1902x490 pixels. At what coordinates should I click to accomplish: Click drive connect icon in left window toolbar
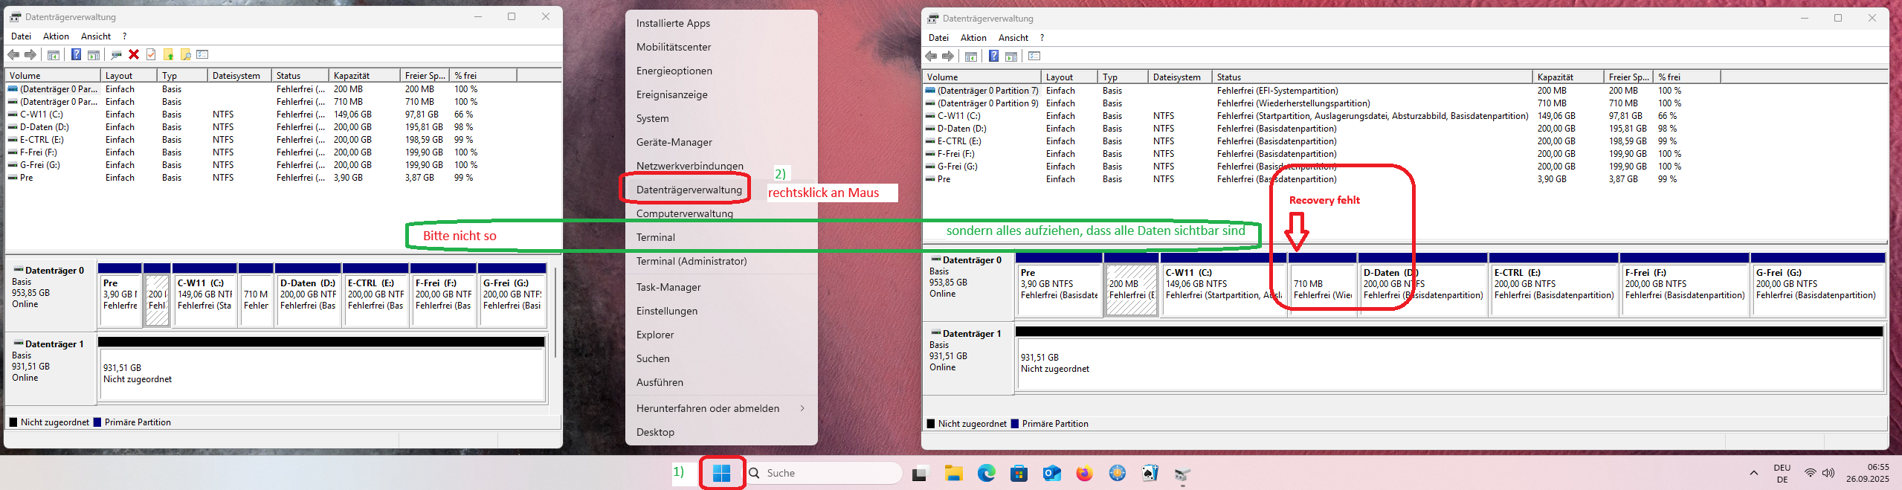[116, 55]
